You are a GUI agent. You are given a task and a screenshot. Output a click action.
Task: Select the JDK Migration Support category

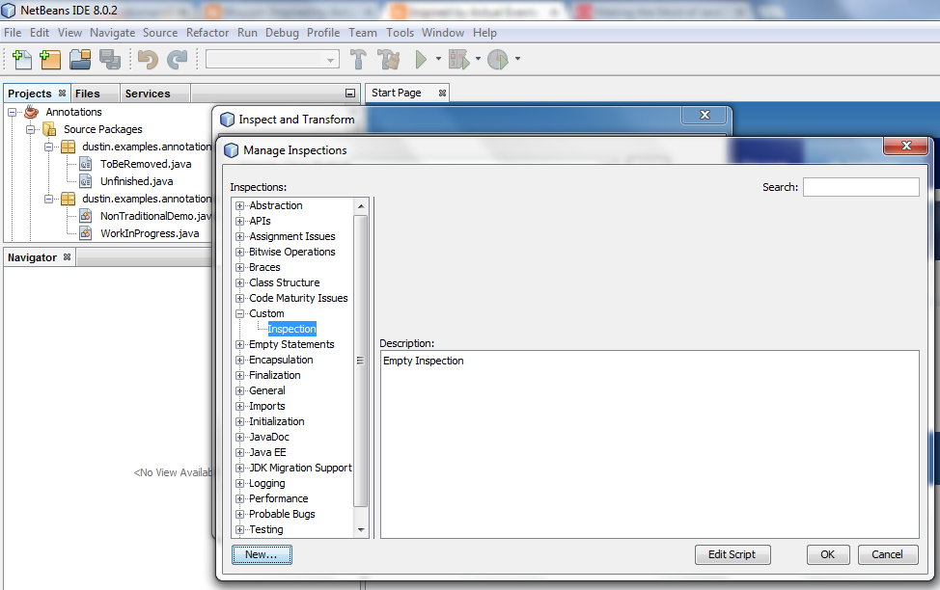300,468
